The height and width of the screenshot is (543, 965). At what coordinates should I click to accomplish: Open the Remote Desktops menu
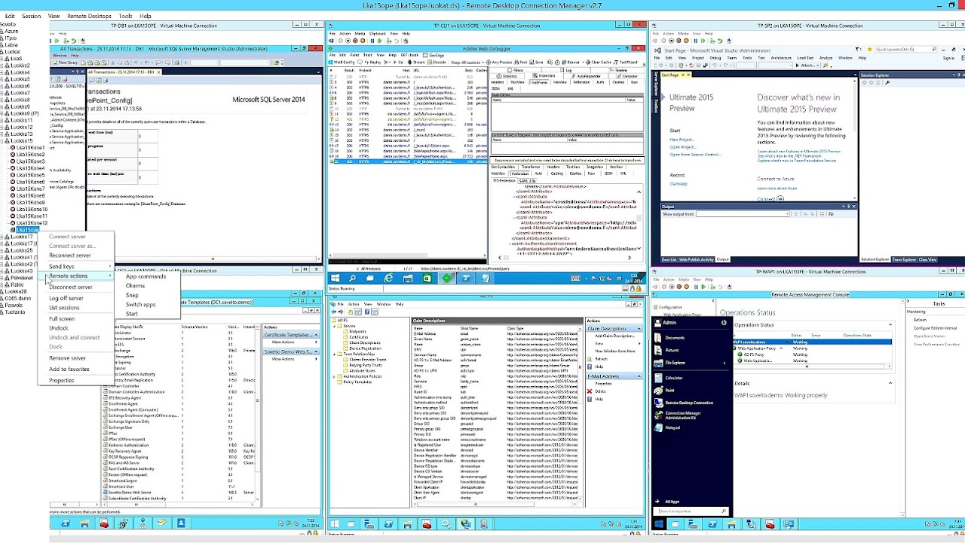pyautogui.click(x=89, y=16)
